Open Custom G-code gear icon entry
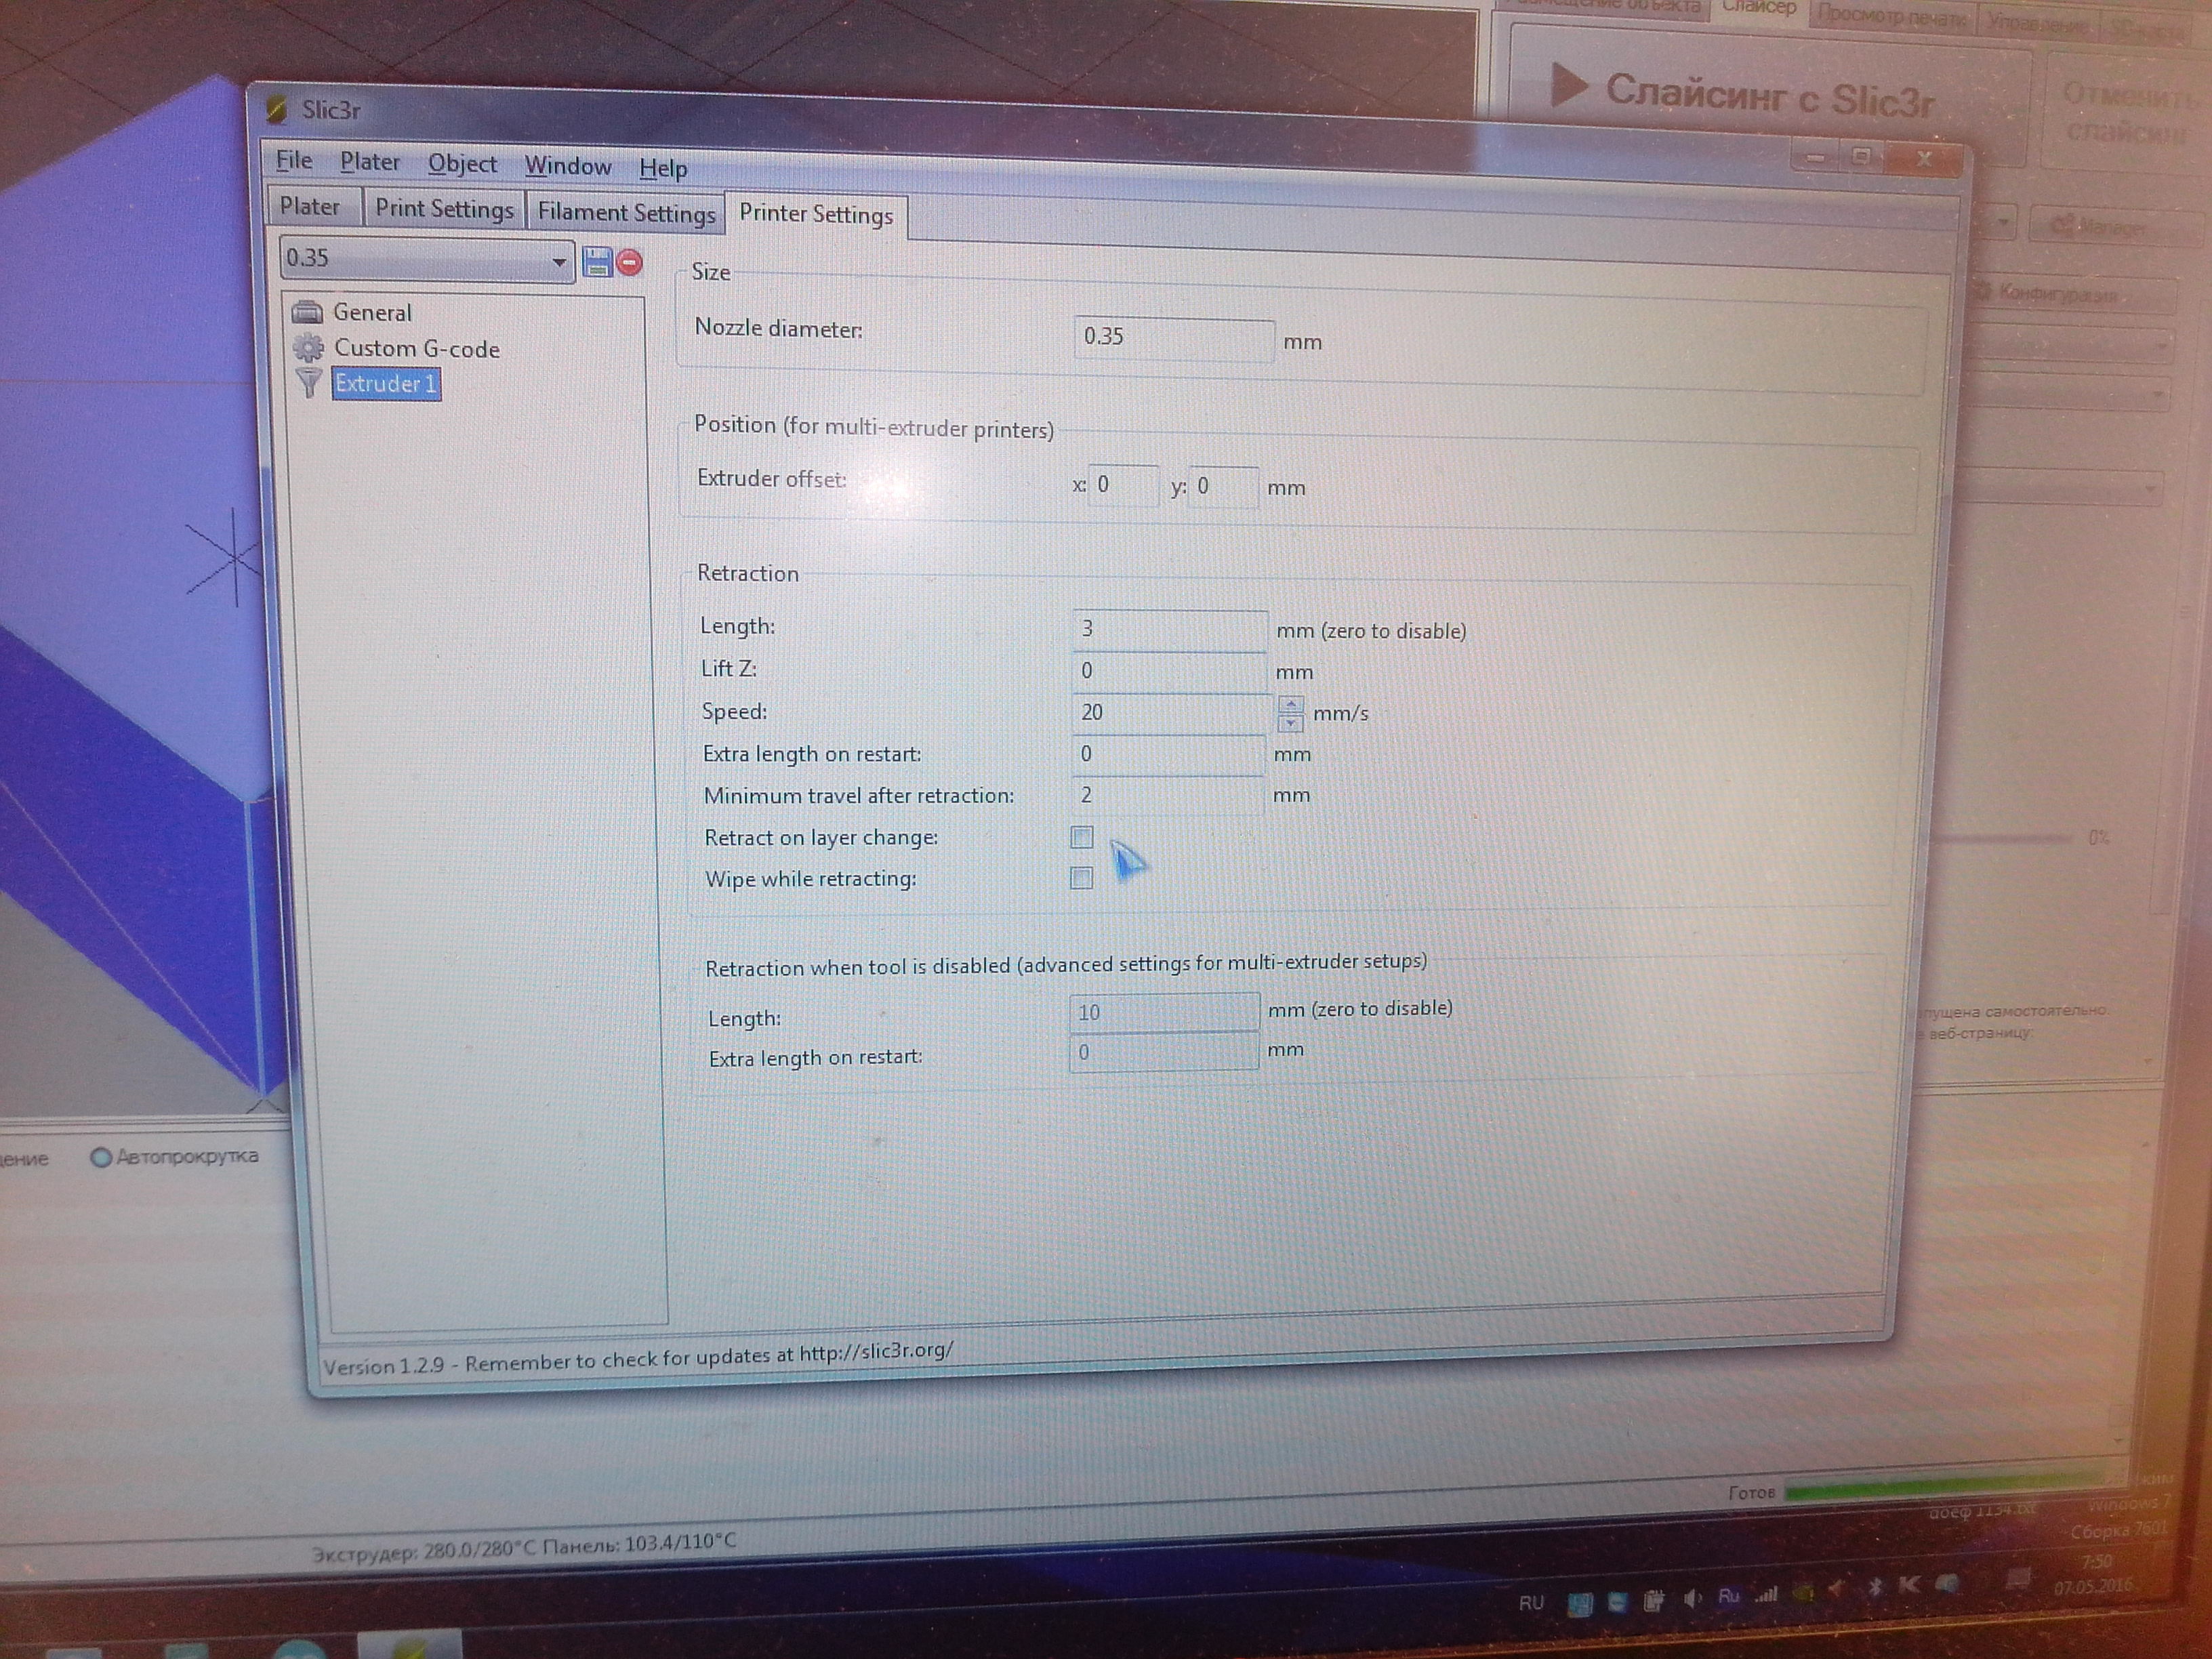The width and height of the screenshot is (2212, 1659). click(x=308, y=348)
